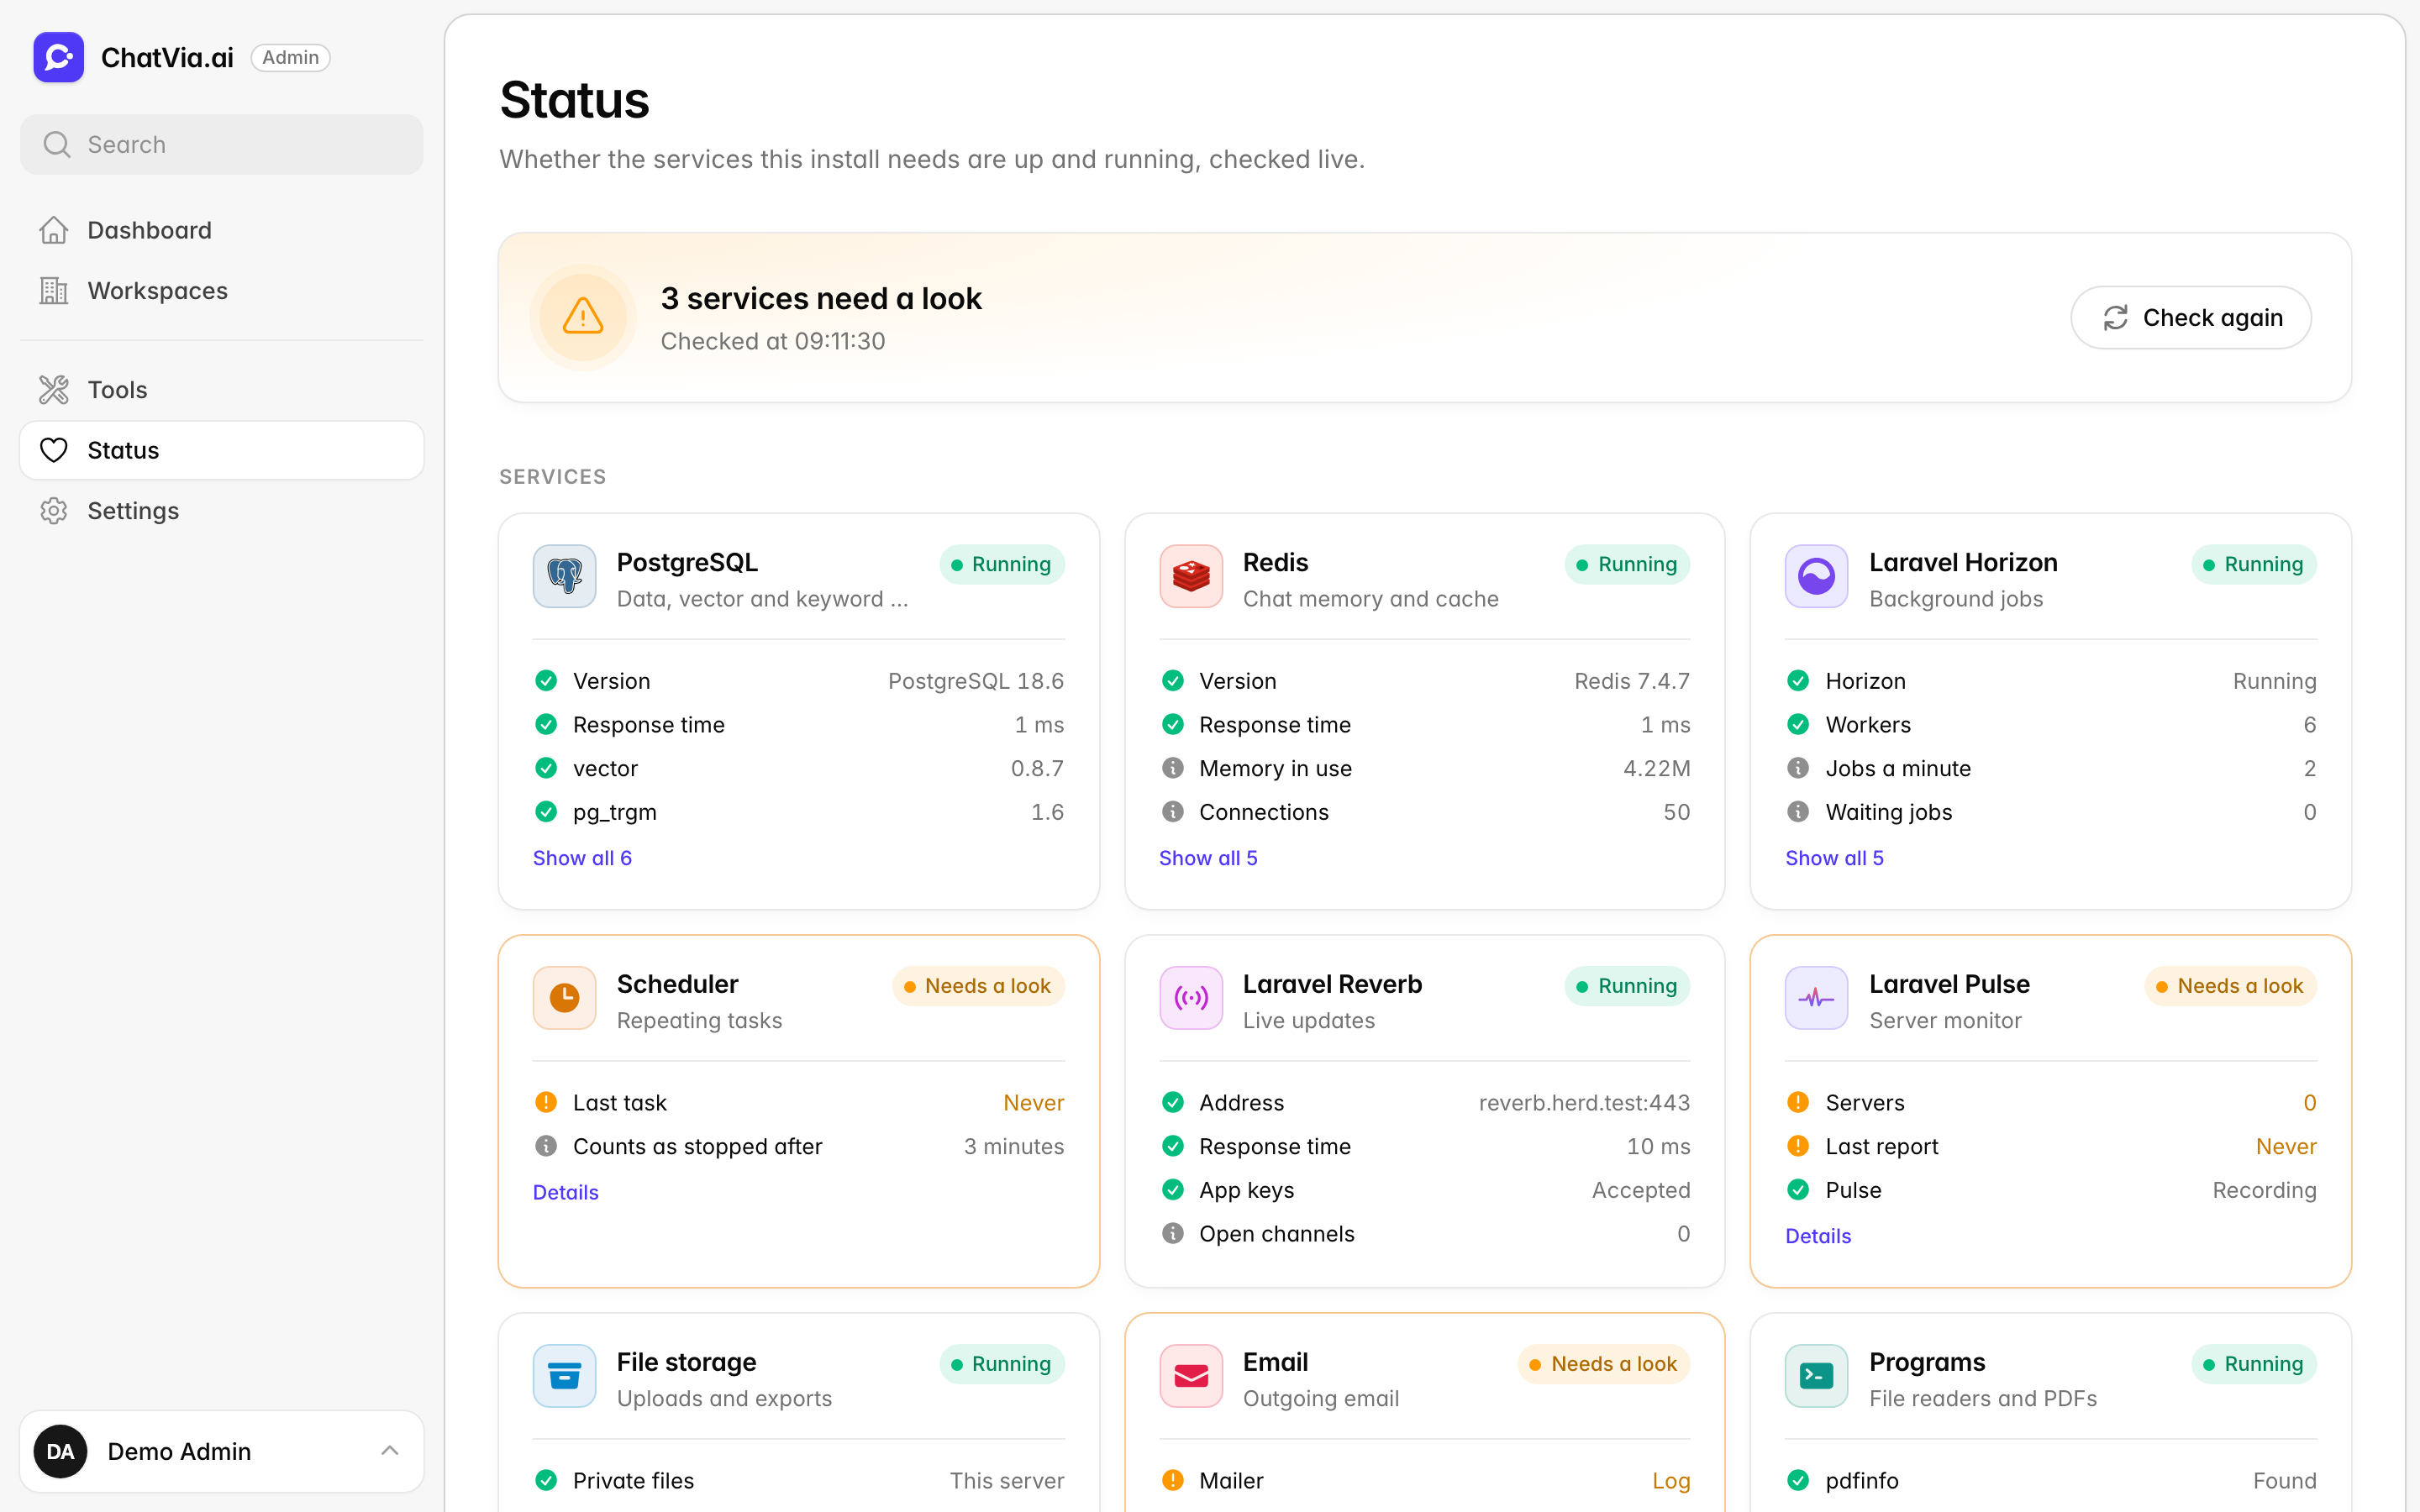Select the Status sidebar item
This screenshot has height=1512, width=2420.
pyautogui.click(x=222, y=450)
